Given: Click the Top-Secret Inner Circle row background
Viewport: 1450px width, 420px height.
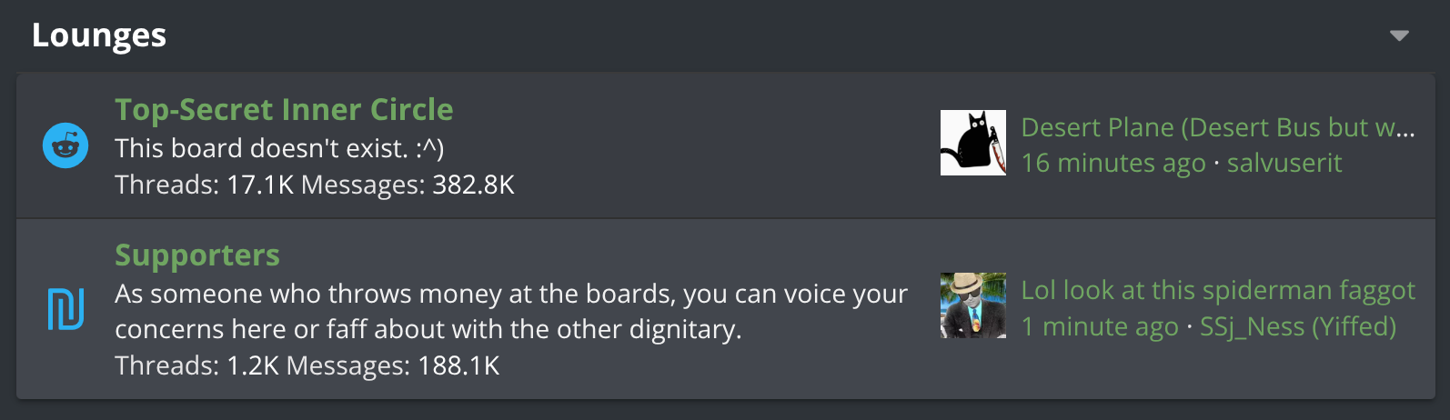Looking at the screenshot, I should click(726, 145).
